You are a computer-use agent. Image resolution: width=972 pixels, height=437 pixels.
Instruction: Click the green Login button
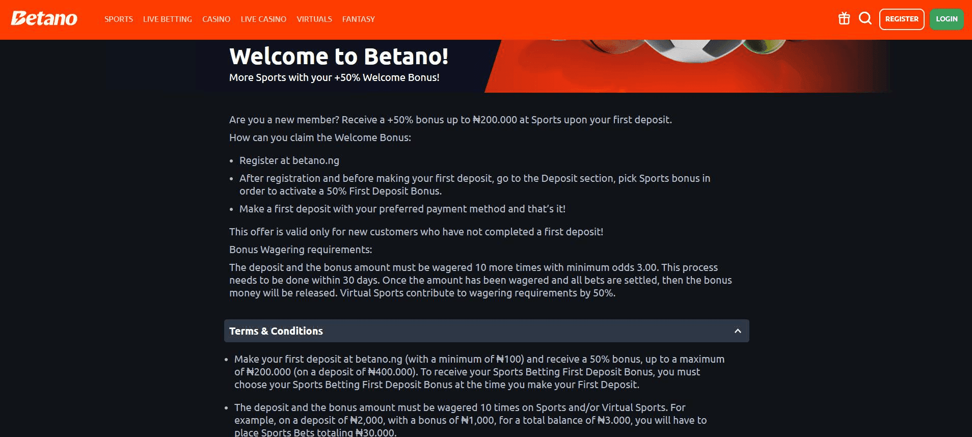click(x=947, y=19)
